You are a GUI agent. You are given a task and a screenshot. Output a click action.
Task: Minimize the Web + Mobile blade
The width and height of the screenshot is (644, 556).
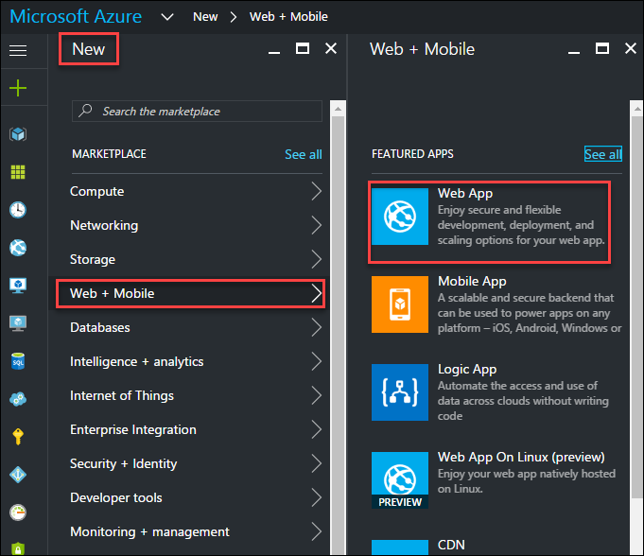click(x=574, y=53)
